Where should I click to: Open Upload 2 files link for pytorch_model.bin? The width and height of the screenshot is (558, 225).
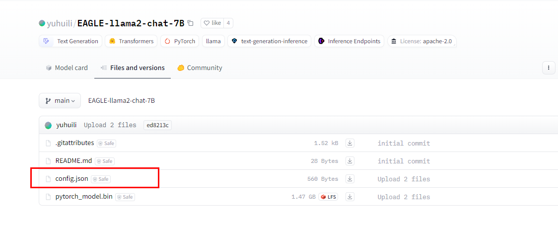click(404, 197)
